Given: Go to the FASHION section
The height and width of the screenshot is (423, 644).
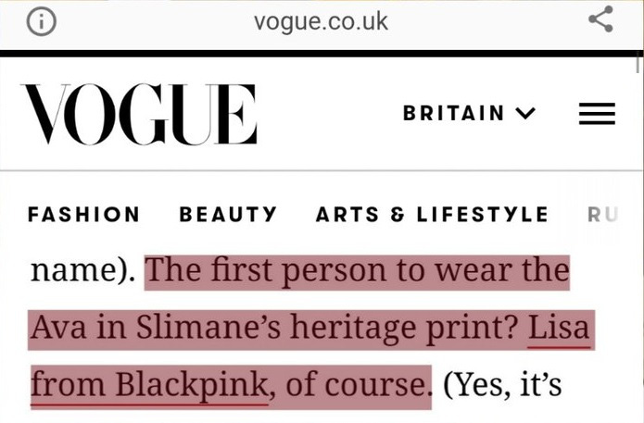Looking at the screenshot, I should tap(83, 214).
